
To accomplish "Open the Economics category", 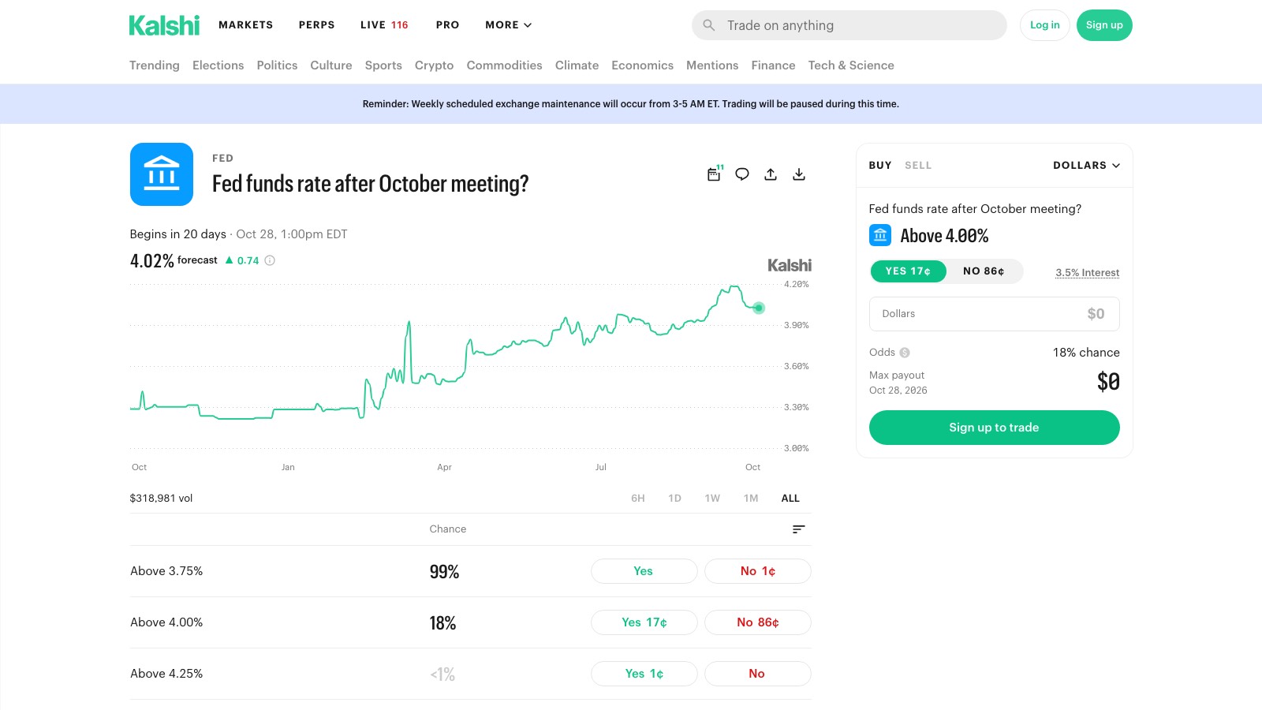I will pyautogui.click(x=642, y=65).
